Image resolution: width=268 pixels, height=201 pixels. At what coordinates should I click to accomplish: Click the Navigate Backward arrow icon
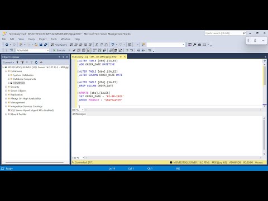[7, 45]
